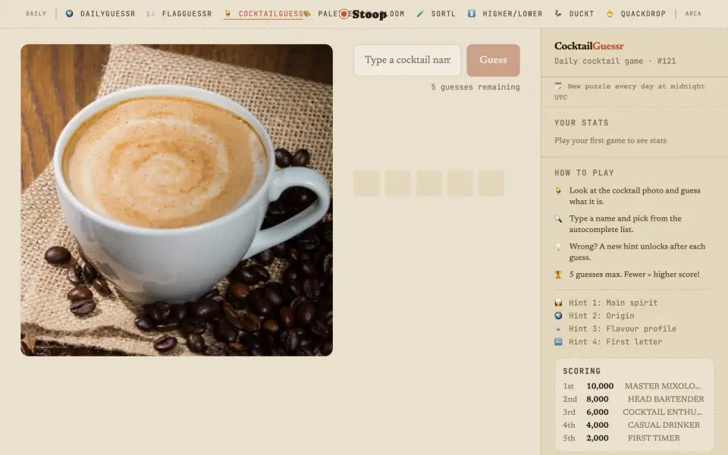Focus the Type a cocktail name field
The width and height of the screenshot is (728, 455).
tap(407, 60)
